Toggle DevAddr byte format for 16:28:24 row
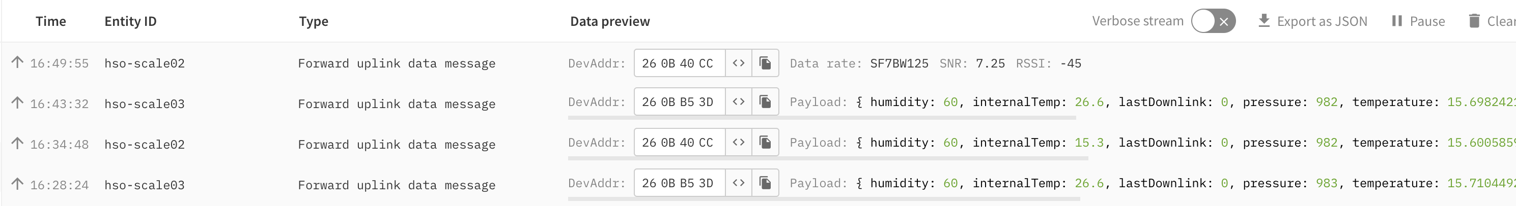This screenshot has width=1516, height=206. tap(739, 183)
